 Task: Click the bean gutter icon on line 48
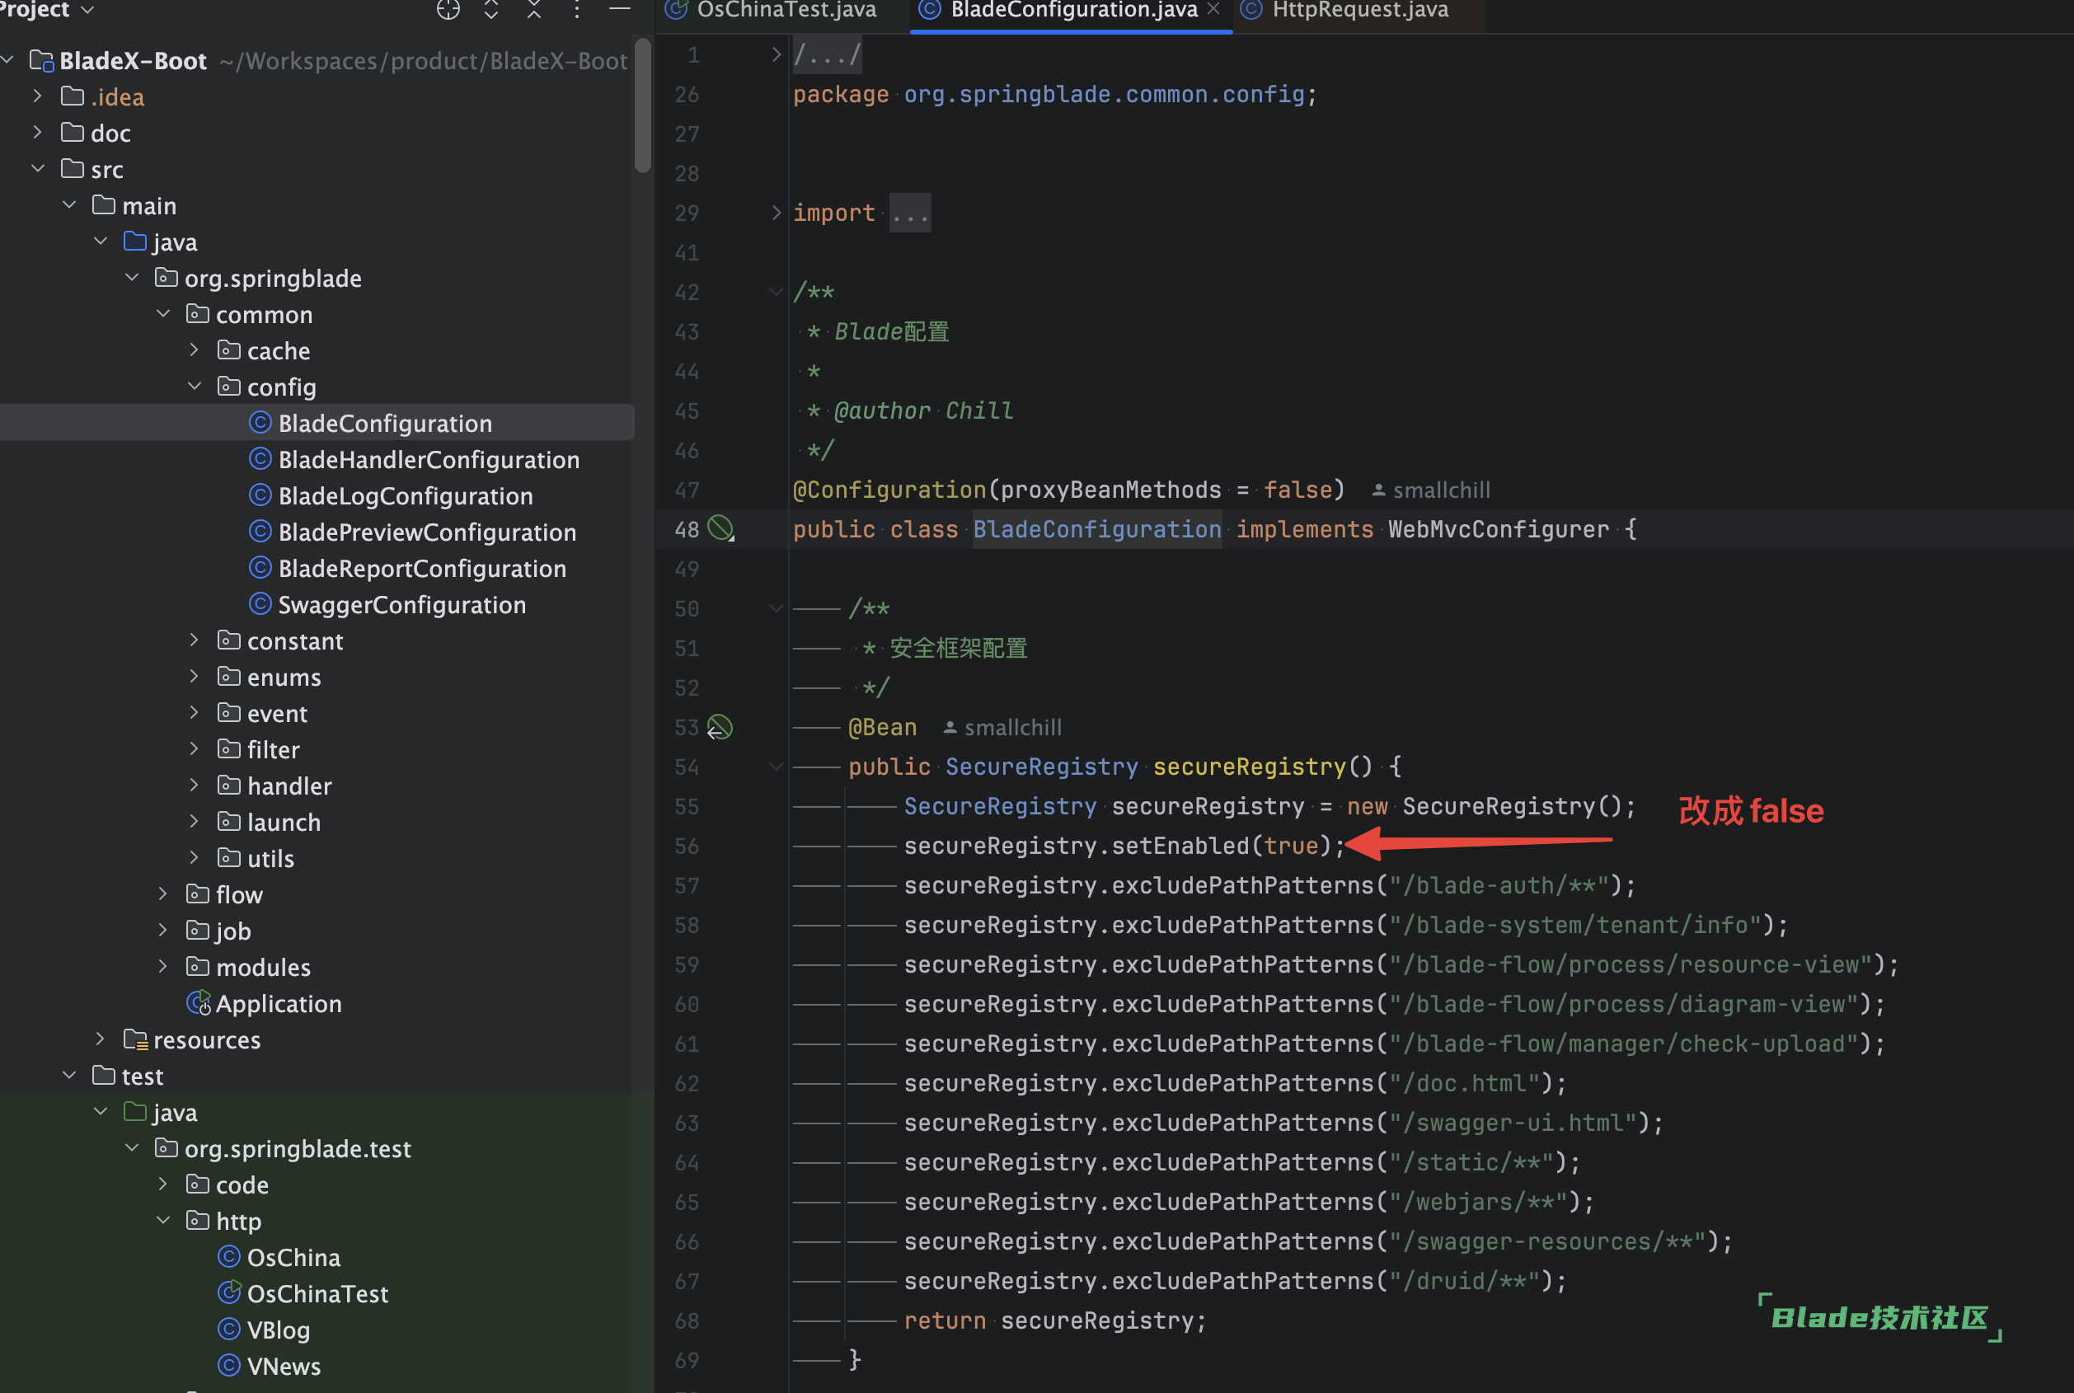(x=720, y=529)
